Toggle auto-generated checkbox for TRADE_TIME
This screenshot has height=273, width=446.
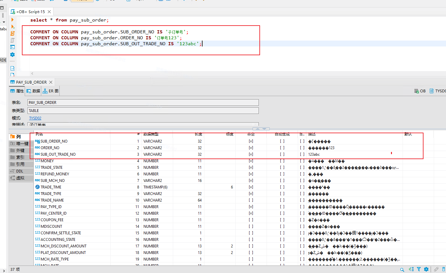pos(282,187)
